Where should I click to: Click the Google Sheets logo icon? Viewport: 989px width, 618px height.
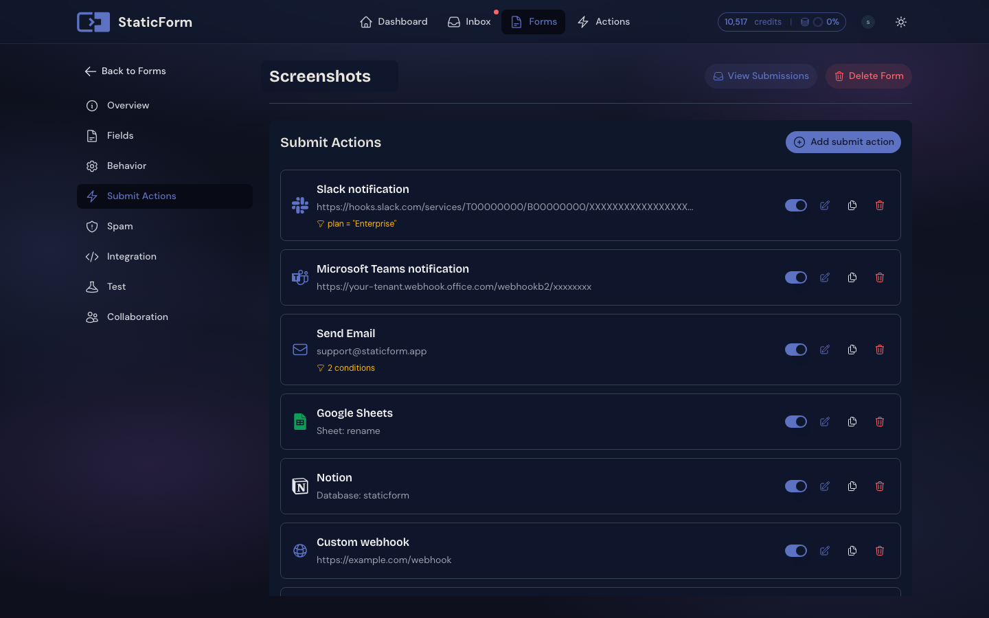coord(300,422)
